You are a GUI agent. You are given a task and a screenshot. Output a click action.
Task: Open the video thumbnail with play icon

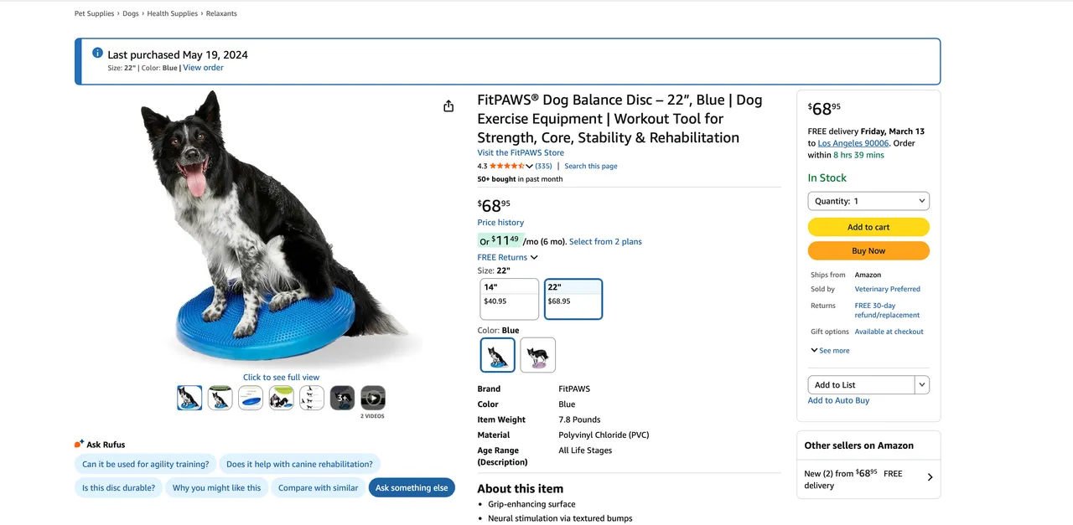(373, 398)
